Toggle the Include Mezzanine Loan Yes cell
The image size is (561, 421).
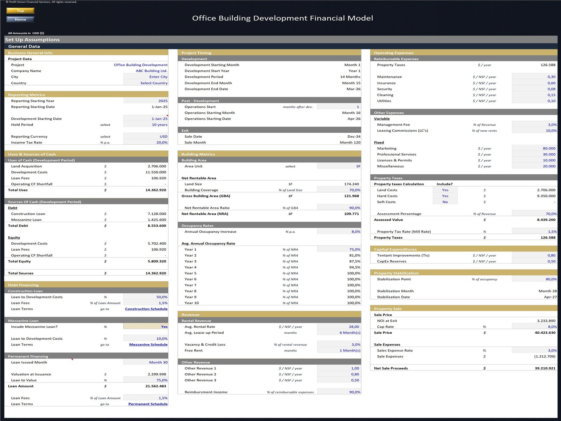click(146, 327)
